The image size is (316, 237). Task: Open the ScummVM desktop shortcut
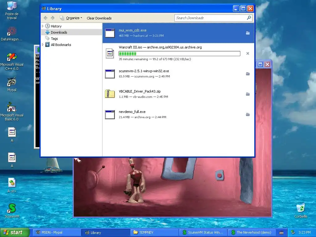point(12,210)
